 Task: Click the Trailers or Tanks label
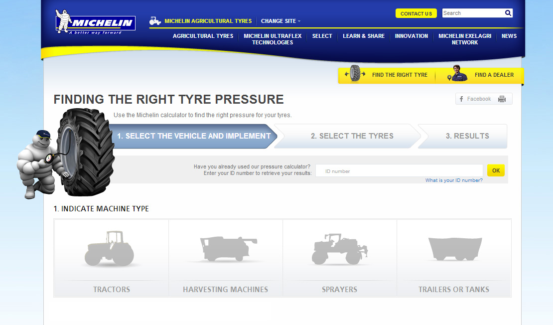tap(454, 289)
